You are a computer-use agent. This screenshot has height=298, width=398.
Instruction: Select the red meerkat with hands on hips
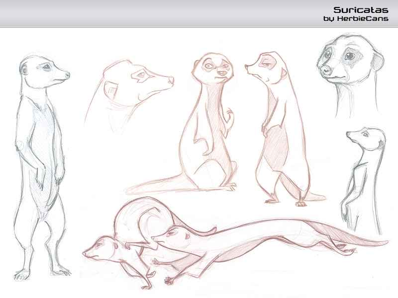click(285, 129)
